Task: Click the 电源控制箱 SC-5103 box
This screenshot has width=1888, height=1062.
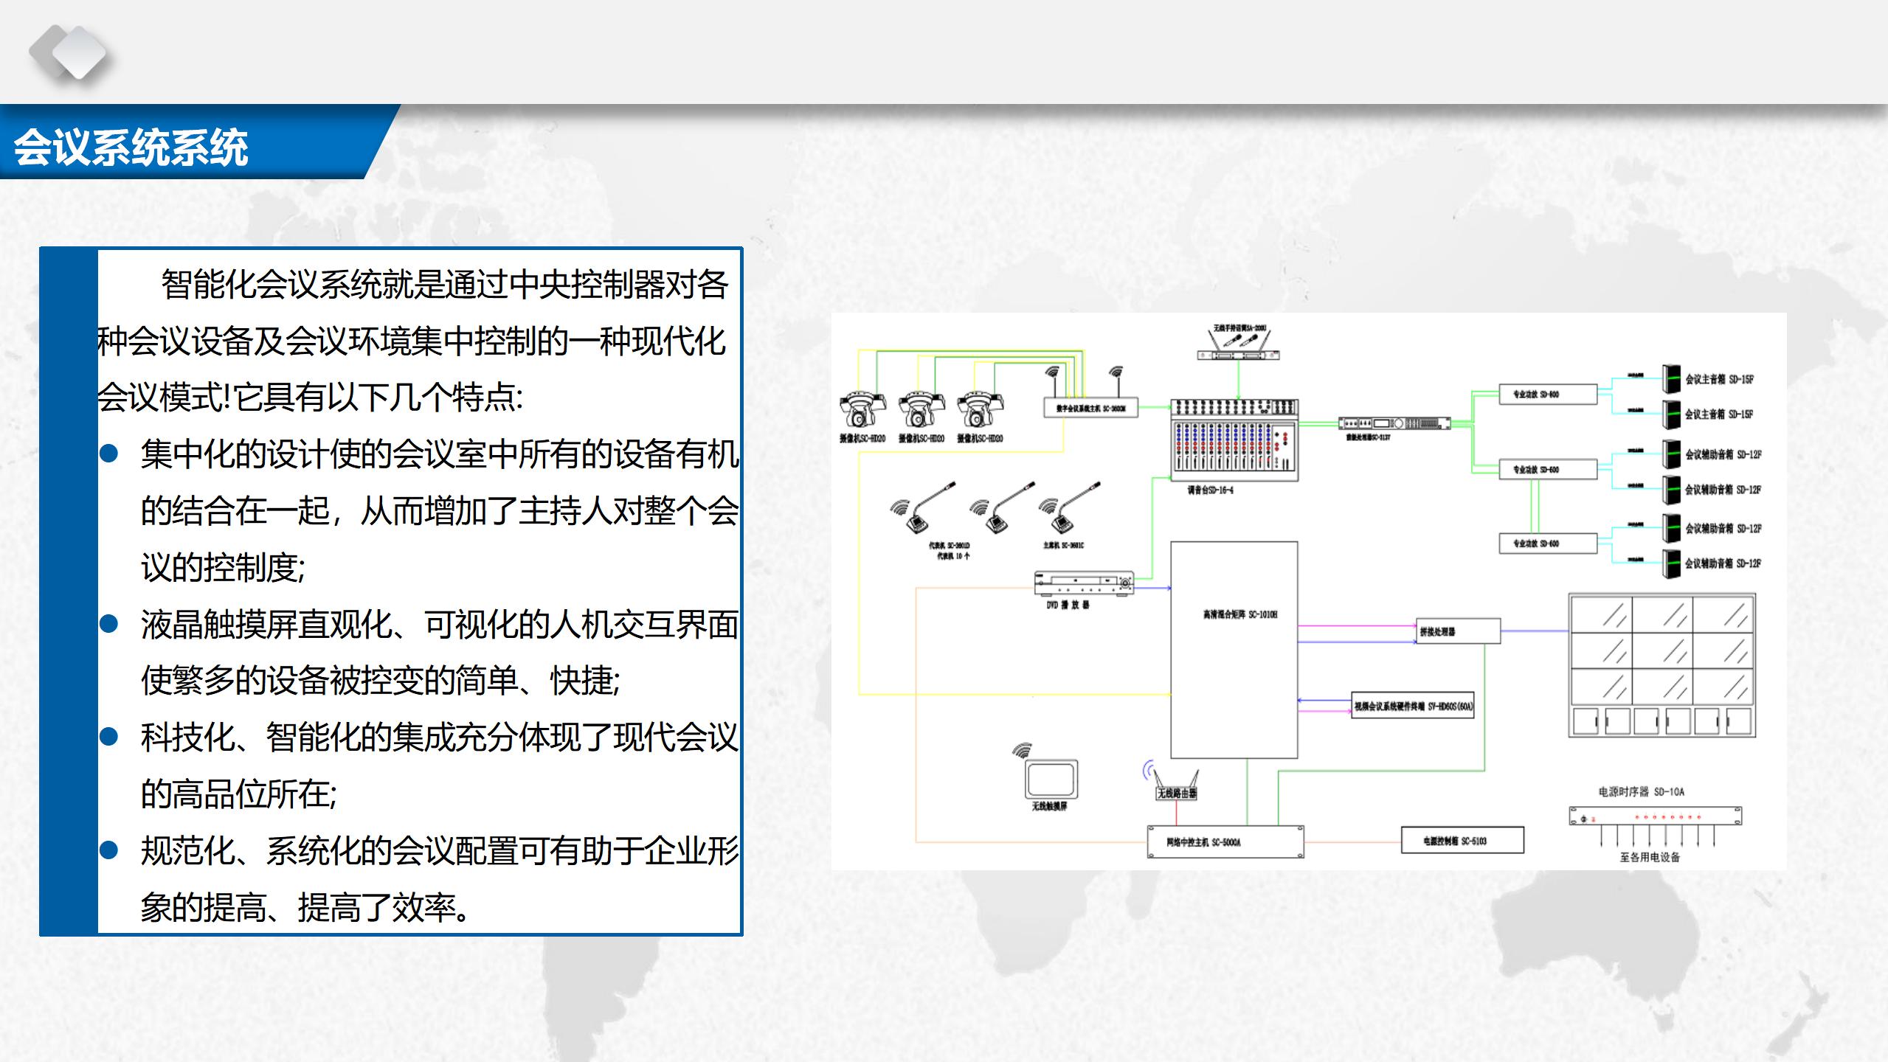Action: point(1462,841)
